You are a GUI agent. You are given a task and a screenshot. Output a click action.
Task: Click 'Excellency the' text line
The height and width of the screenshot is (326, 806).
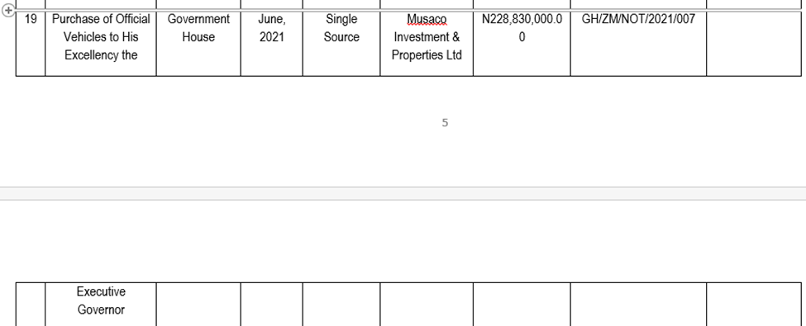(101, 55)
